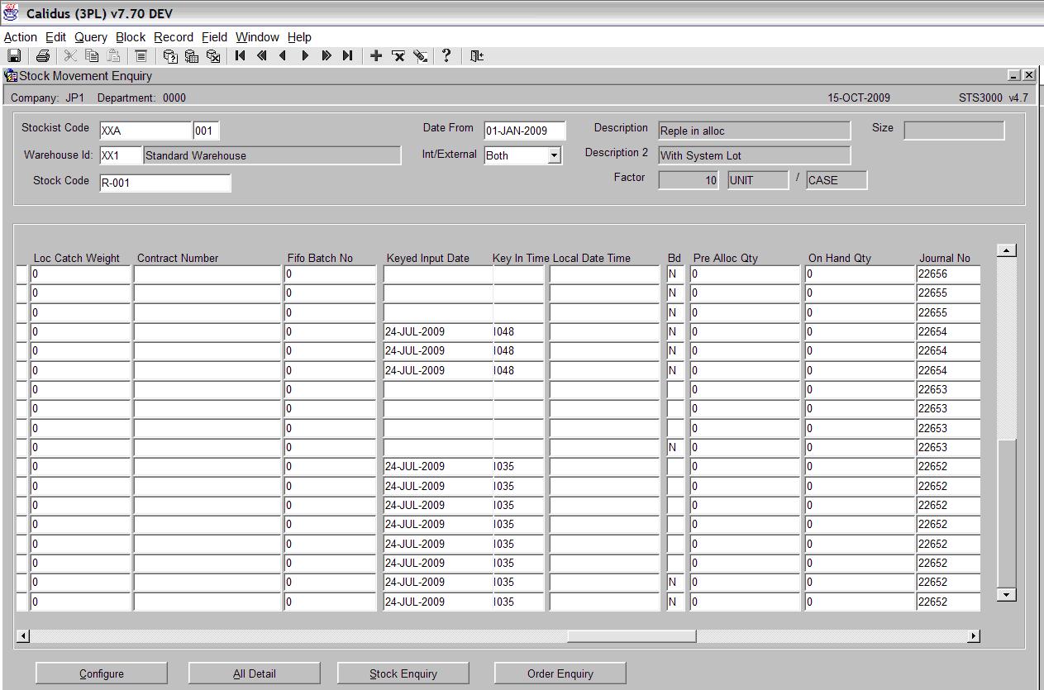Click the Journal No column header

tap(945, 258)
